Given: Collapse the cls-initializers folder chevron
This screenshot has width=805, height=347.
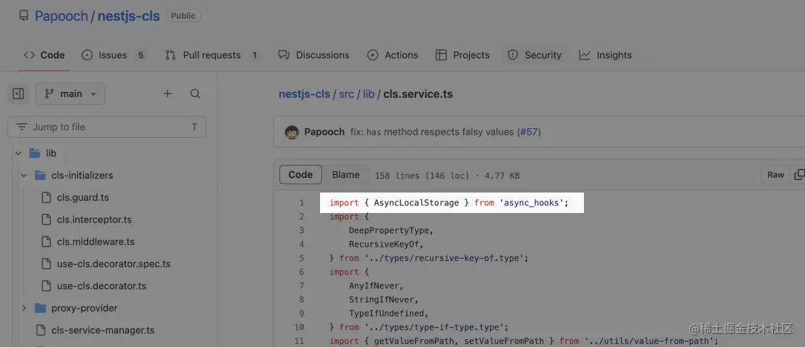Looking at the screenshot, I should click(23, 175).
